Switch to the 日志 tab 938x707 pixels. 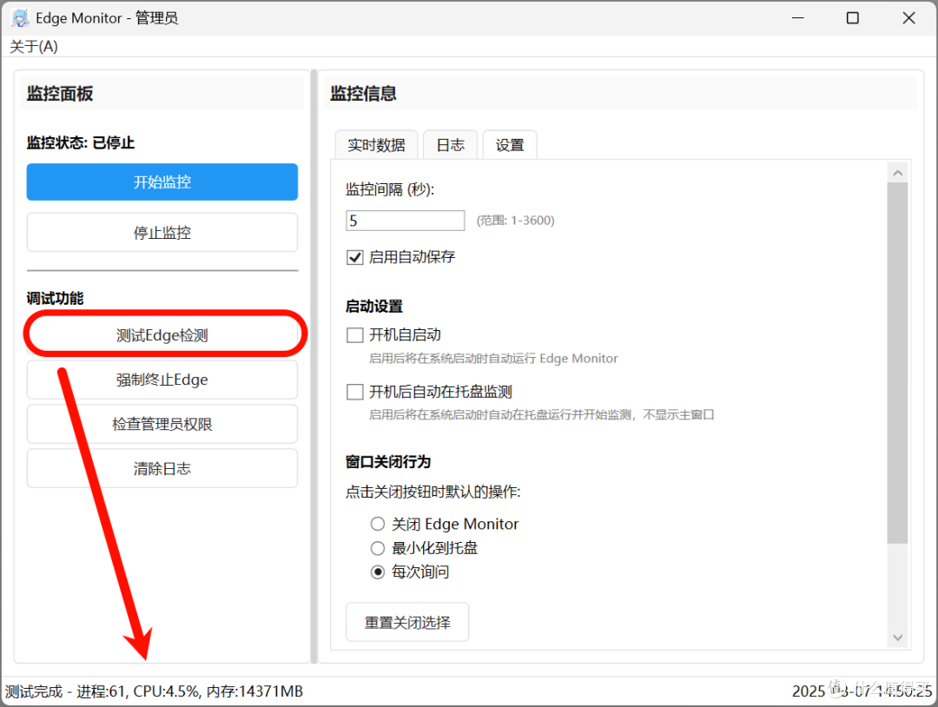coord(450,145)
